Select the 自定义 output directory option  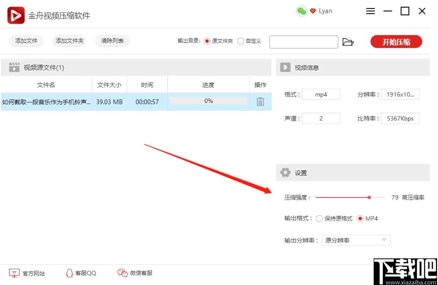[x=241, y=41]
